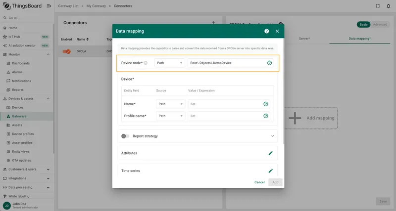
Task: Toggle fullscreen mode icon
Action: click(378, 6)
